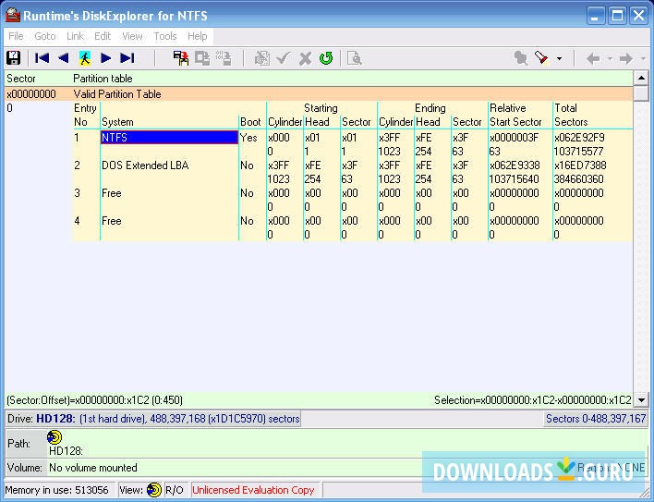Click the green refresh arrow icon
654x502 pixels.
pyautogui.click(x=326, y=58)
